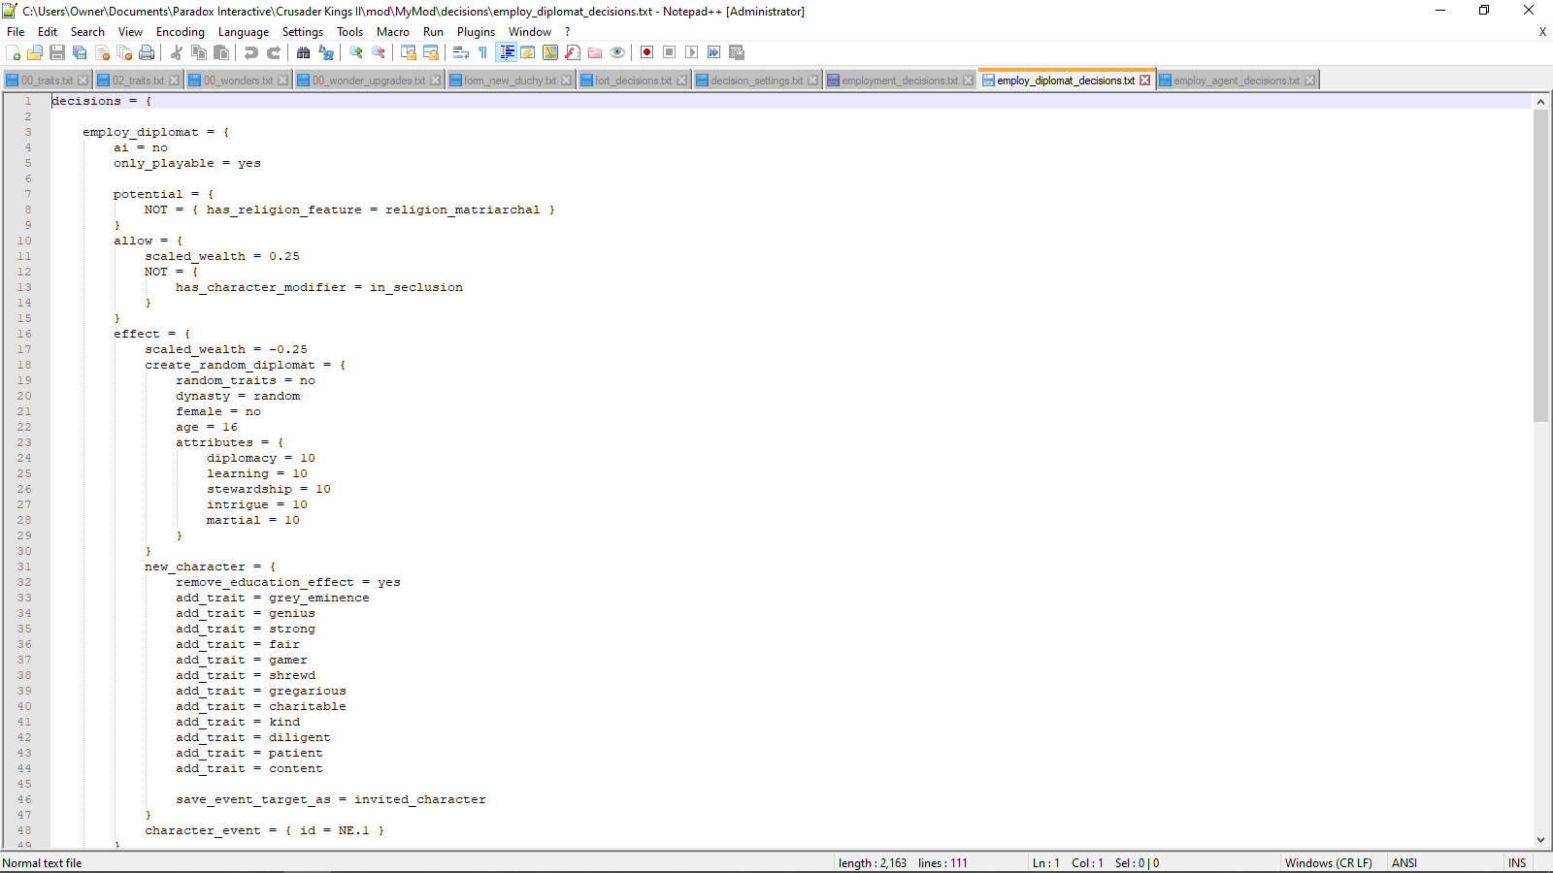1553x873 pixels.
Task: Toggle the monitoring eye icon
Action: click(617, 52)
